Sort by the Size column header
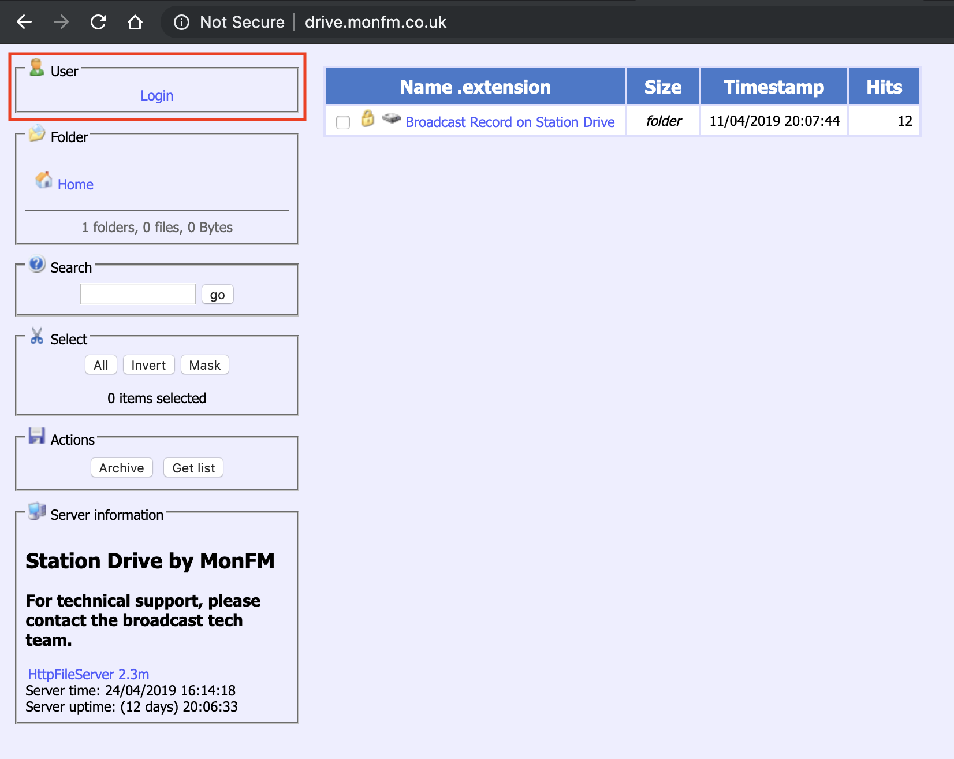Screen dimensions: 954x759 [x=663, y=87]
